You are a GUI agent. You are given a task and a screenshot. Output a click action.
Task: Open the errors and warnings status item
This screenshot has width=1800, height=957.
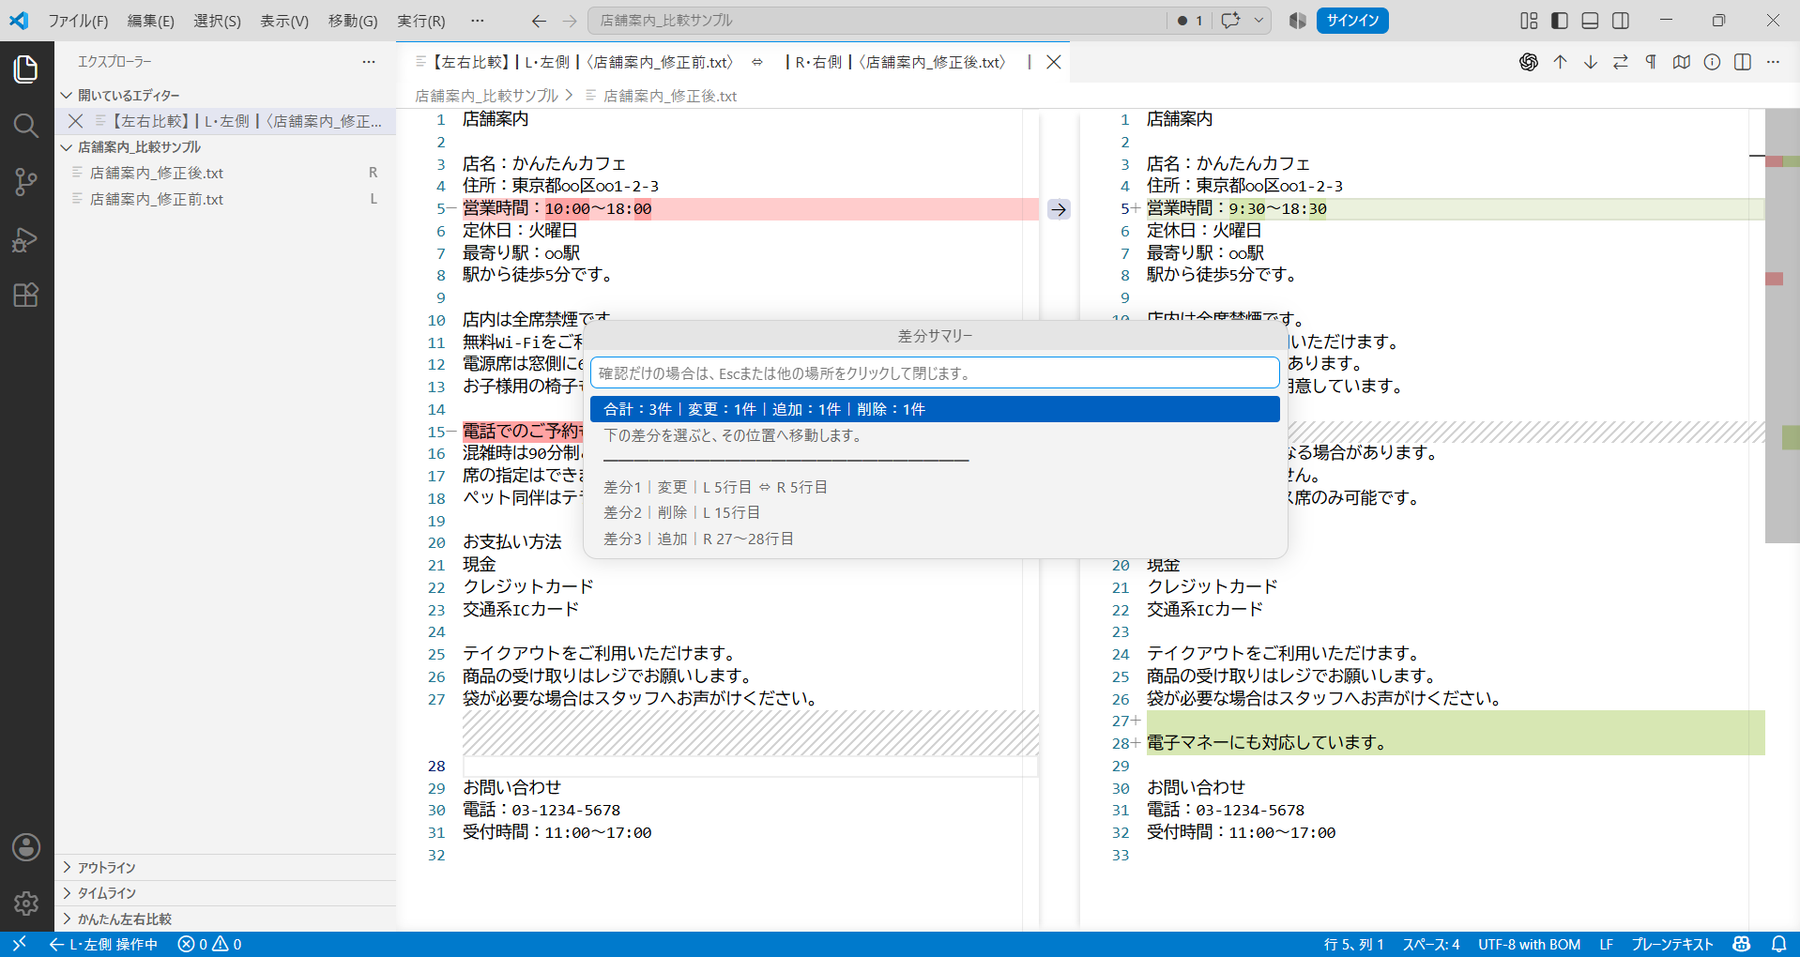point(210,944)
